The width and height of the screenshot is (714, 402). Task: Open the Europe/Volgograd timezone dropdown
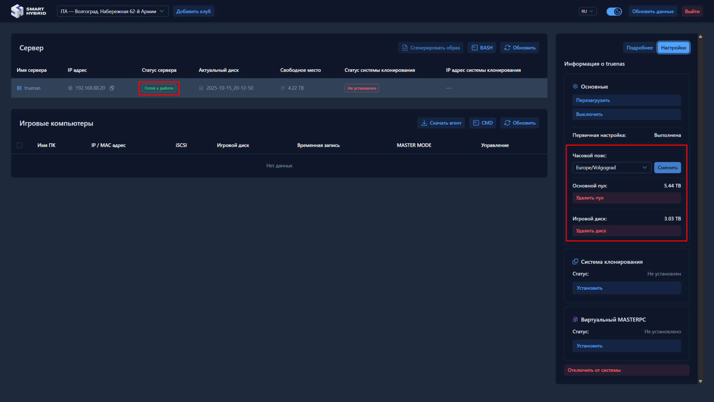click(611, 168)
